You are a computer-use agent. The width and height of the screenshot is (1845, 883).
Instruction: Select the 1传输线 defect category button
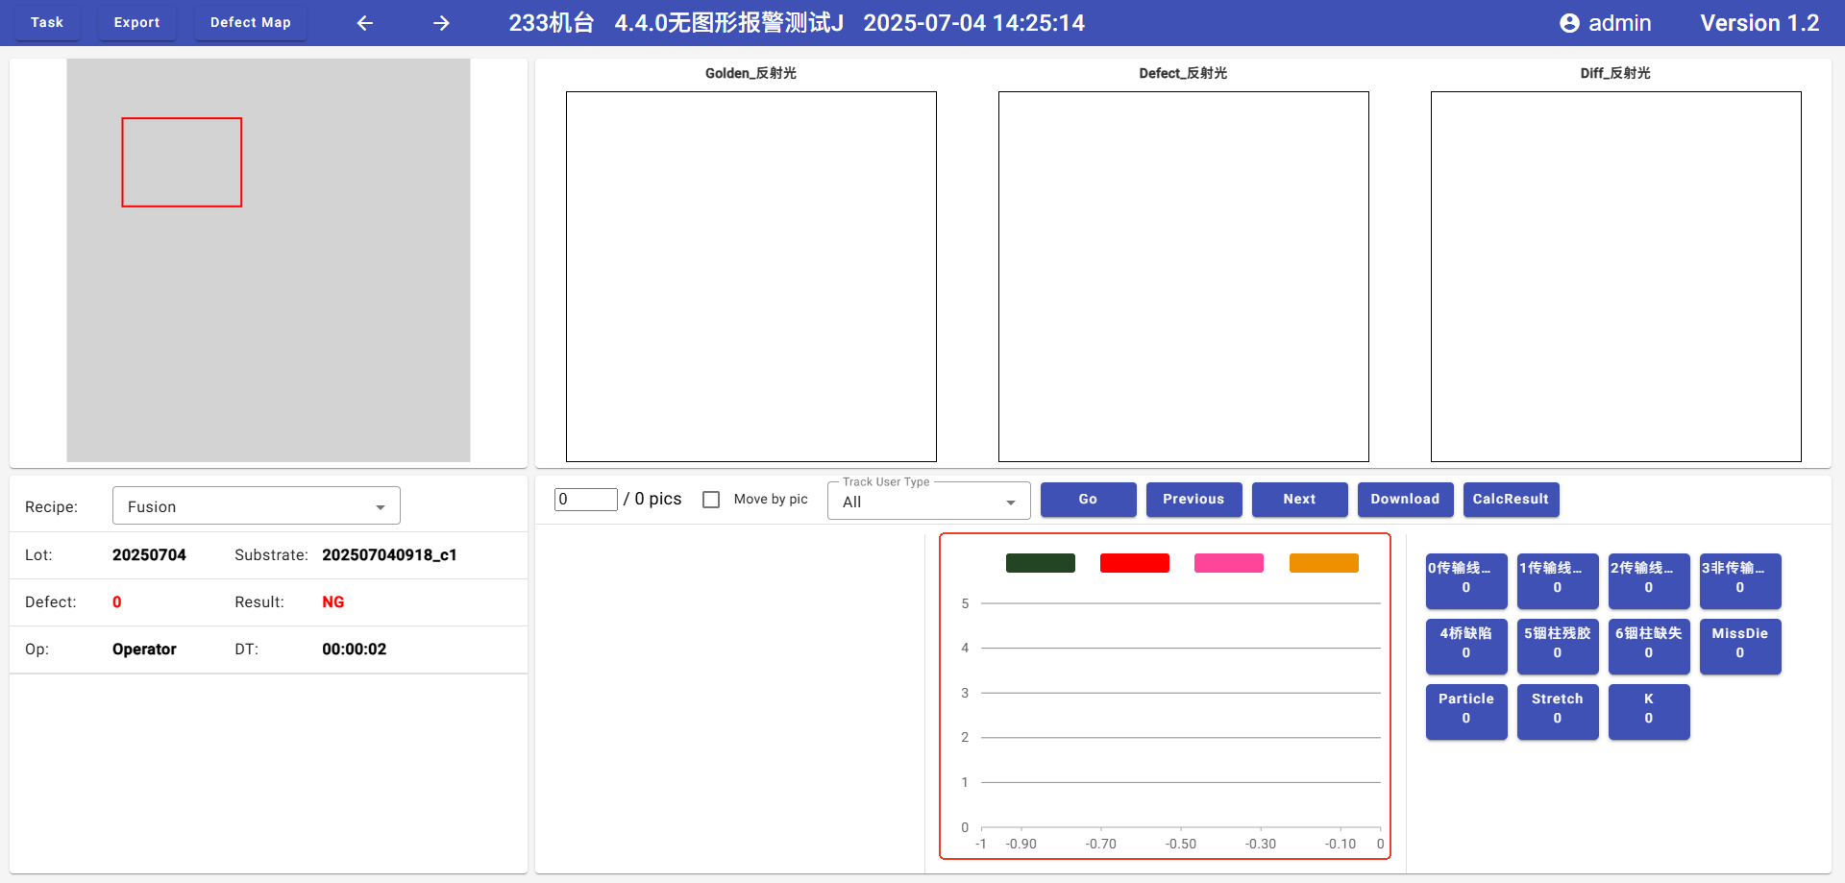1558,580
